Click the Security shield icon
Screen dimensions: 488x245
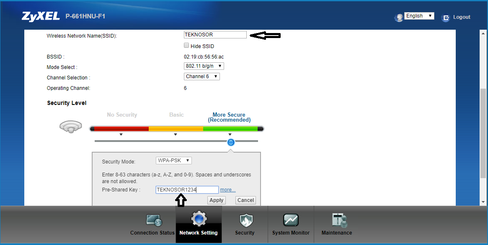click(x=246, y=220)
